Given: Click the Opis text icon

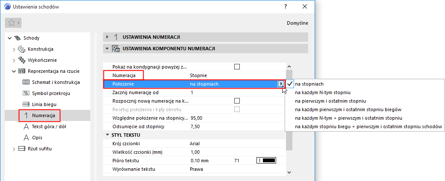Looking at the screenshot, I should [x=26, y=138].
